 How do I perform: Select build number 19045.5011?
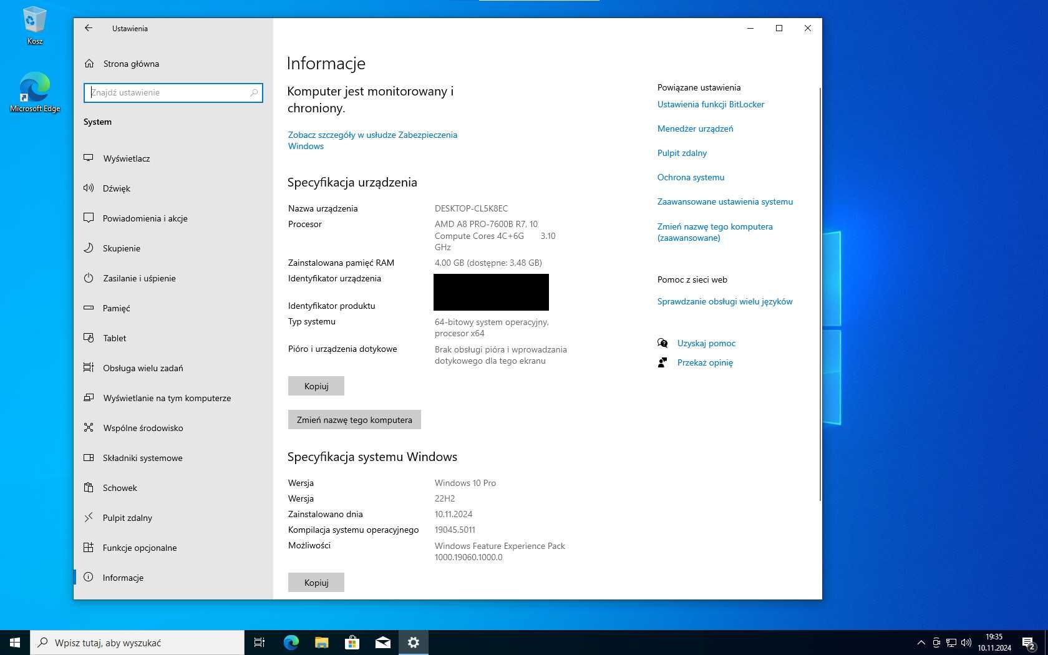[455, 530]
